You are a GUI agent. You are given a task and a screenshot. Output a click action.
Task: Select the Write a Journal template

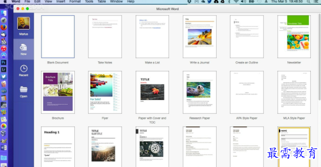click(x=199, y=37)
